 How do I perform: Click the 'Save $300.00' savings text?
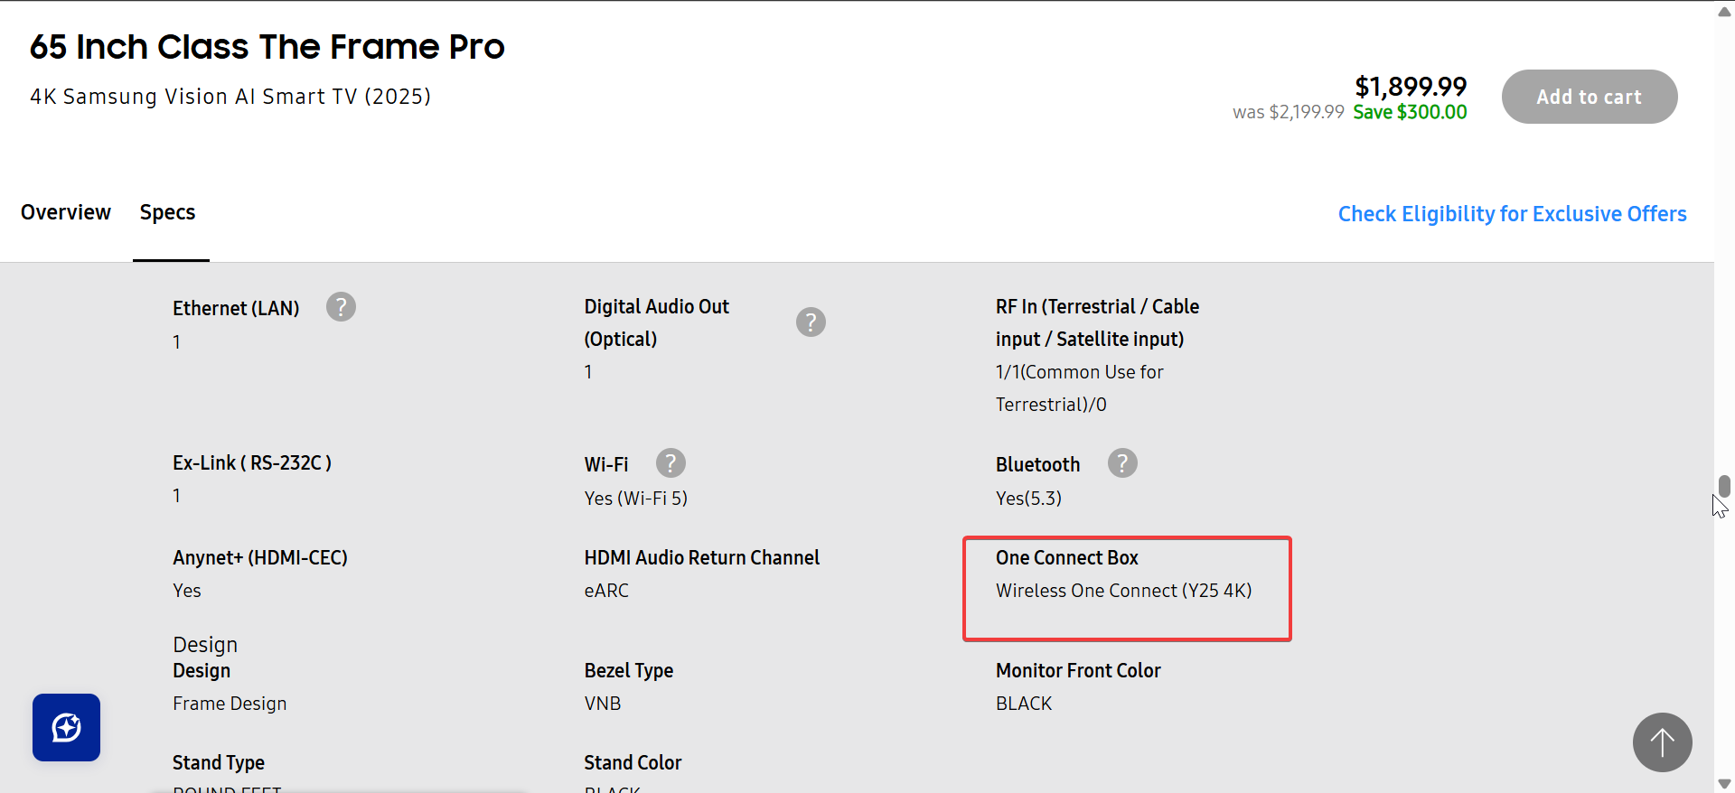(1410, 112)
